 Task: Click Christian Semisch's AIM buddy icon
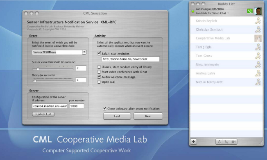pyautogui.click(x=258, y=30)
